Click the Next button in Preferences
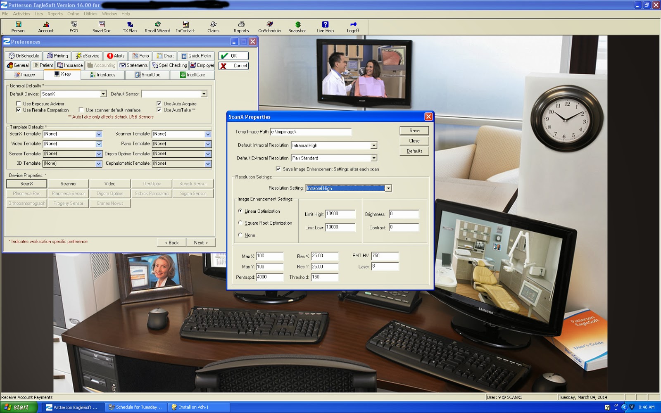This screenshot has height=413, width=661. click(x=201, y=242)
